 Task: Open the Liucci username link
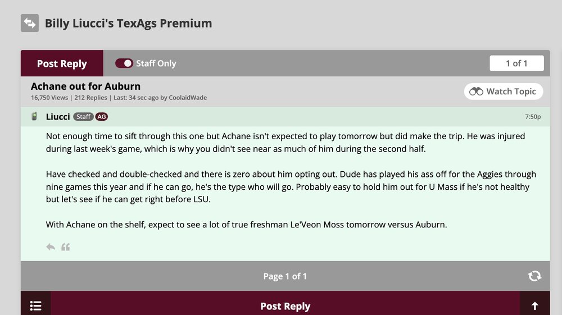click(58, 117)
